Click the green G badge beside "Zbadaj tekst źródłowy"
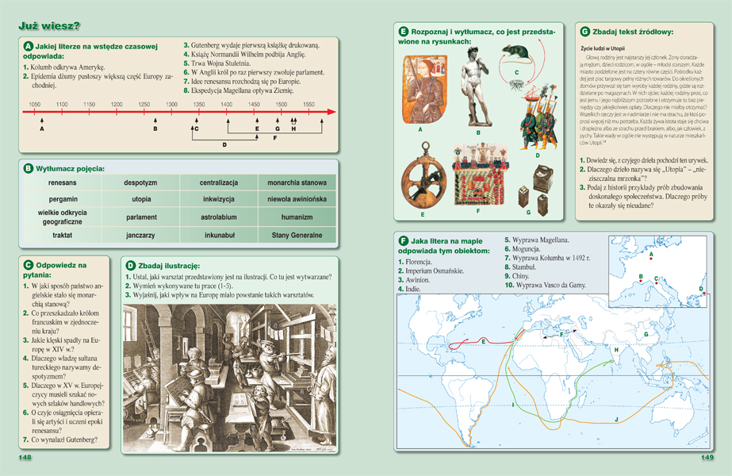The height and width of the screenshot is (476, 732). 585,32
